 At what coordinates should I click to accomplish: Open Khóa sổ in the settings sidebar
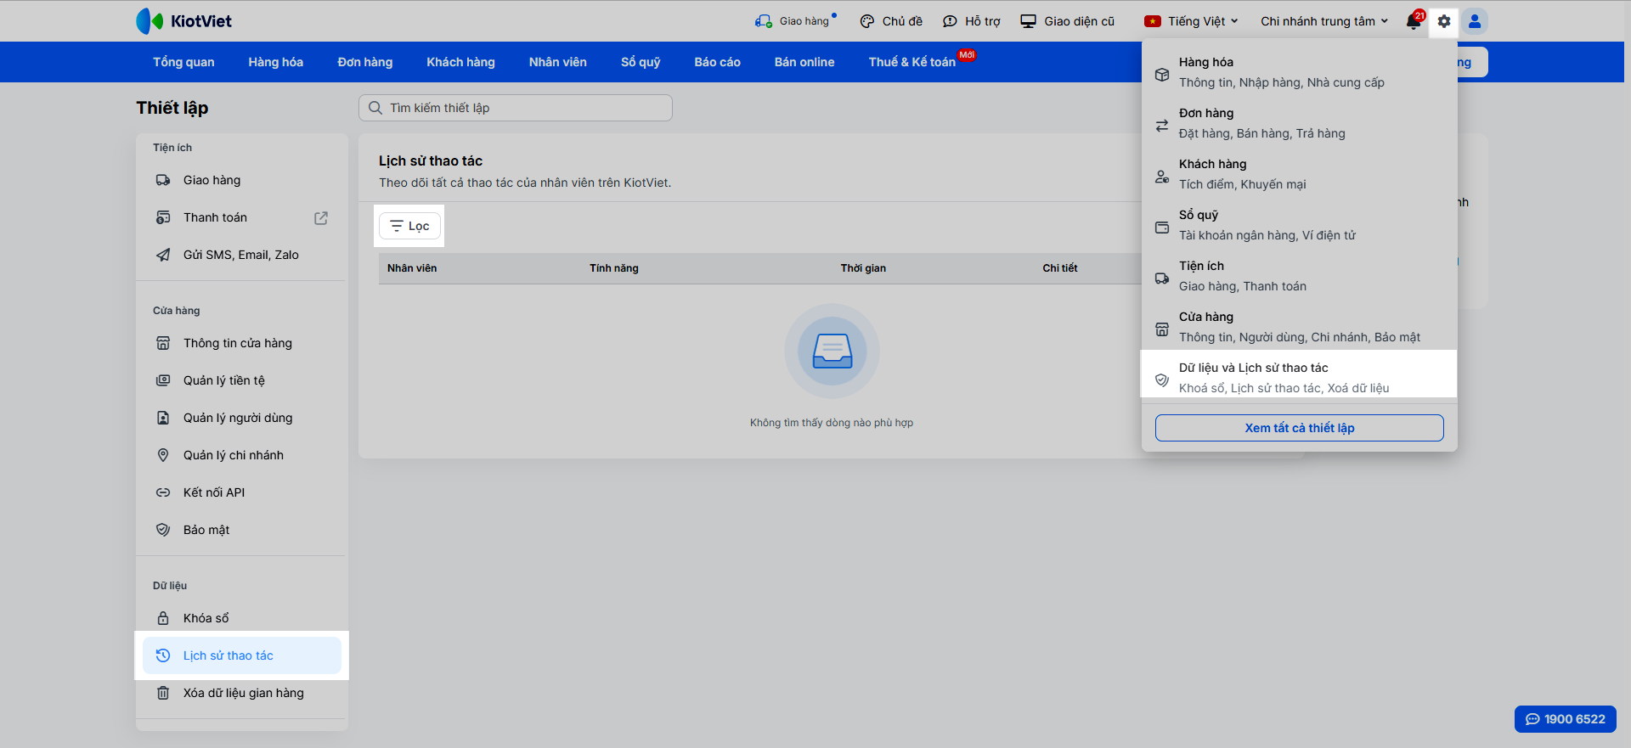pyautogui.click(x=242, y=618)
